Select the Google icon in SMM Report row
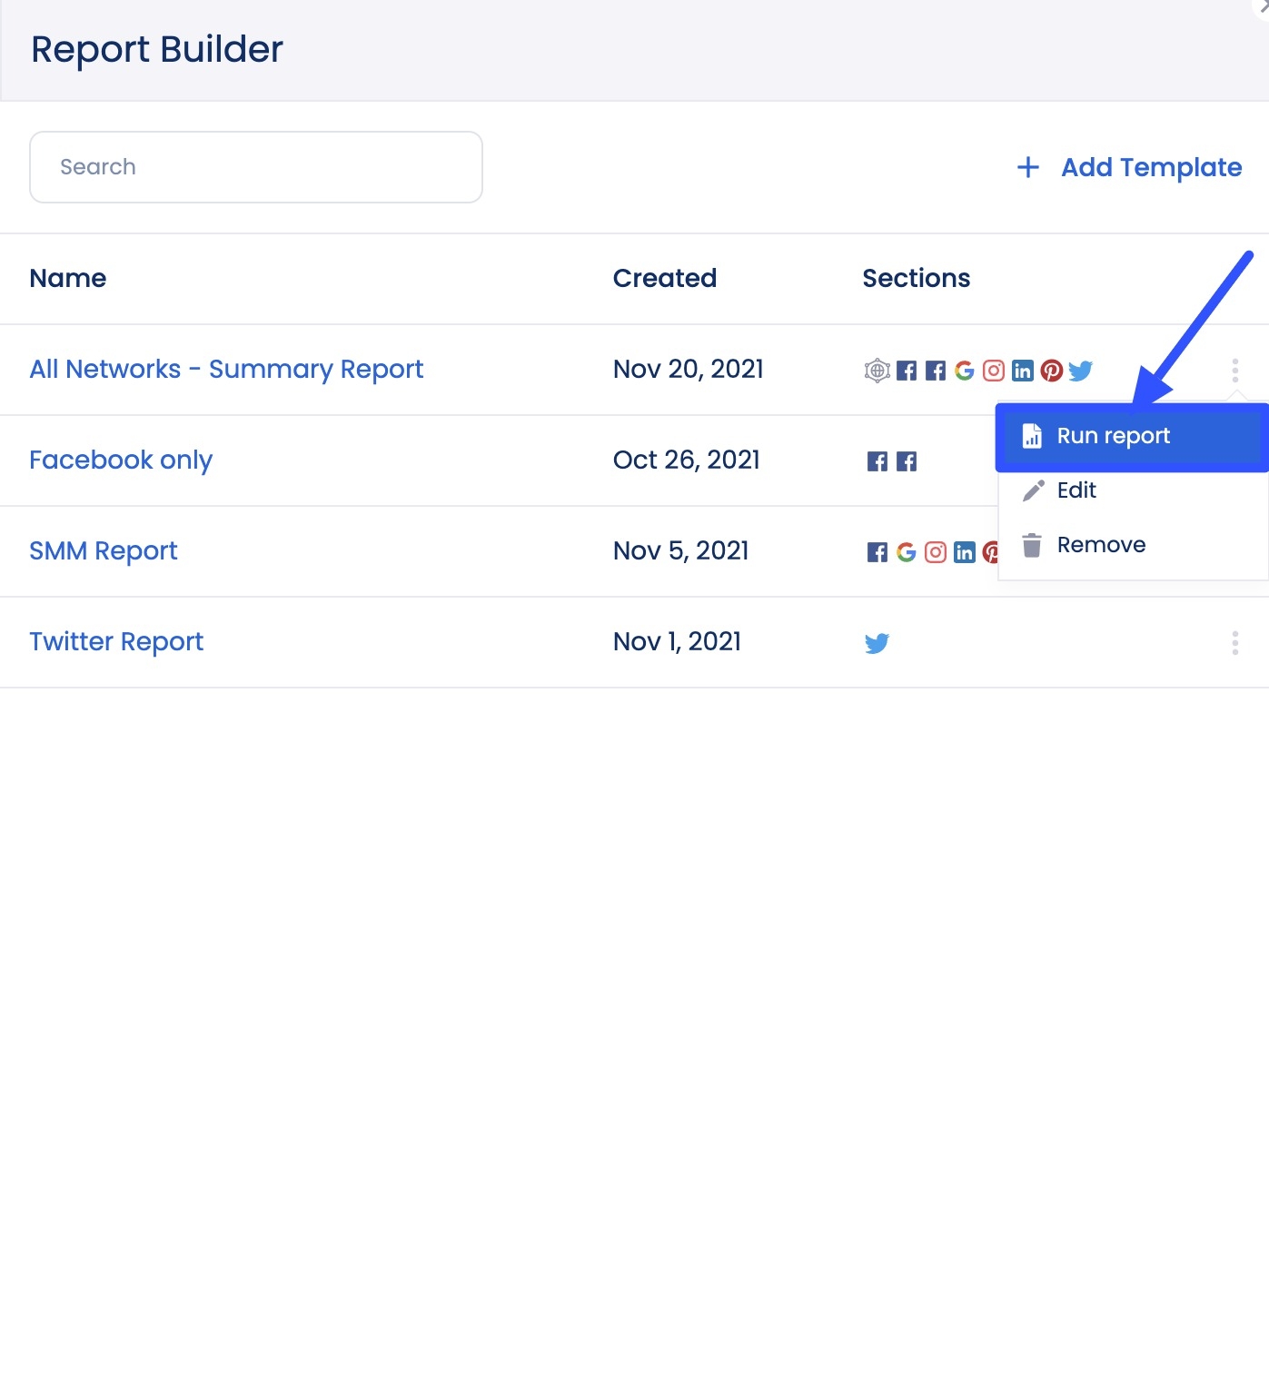Screen dimensions: 1269x1376 907,551
